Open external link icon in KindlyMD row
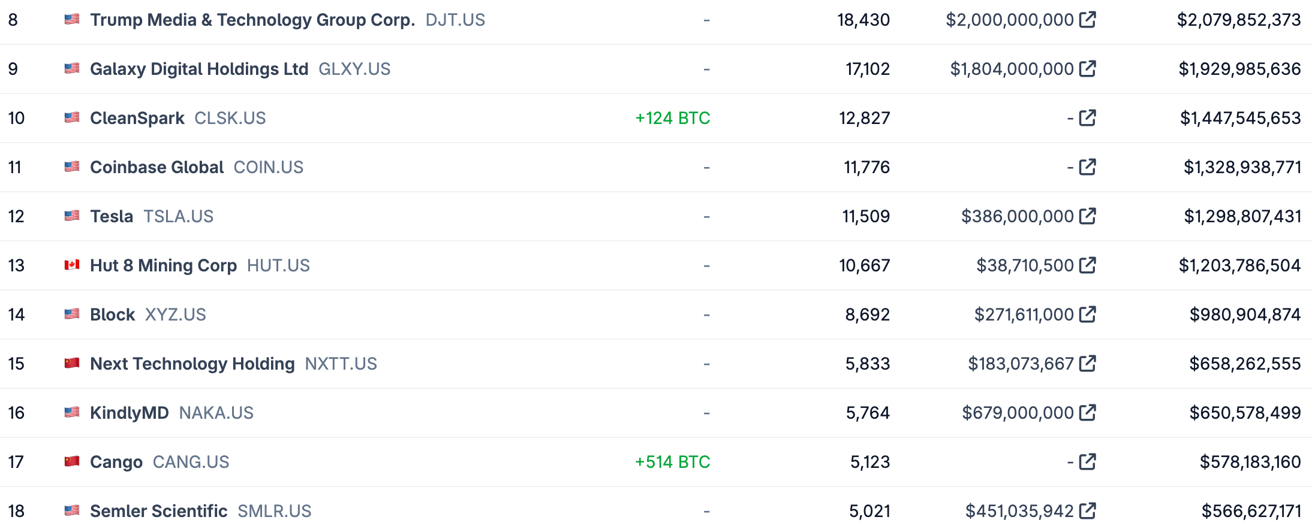Image resolution: width=1312 pixels, height=532 pixels. [x=1087, y=413]
